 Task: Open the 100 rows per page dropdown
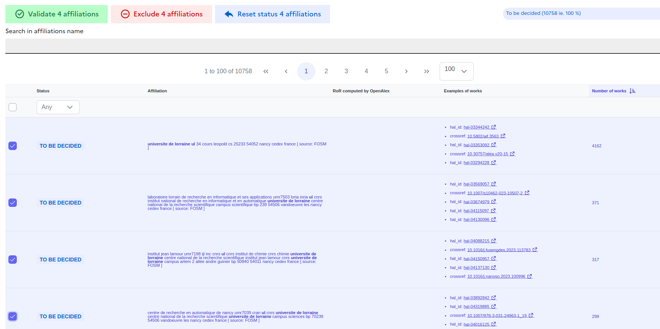456,71
